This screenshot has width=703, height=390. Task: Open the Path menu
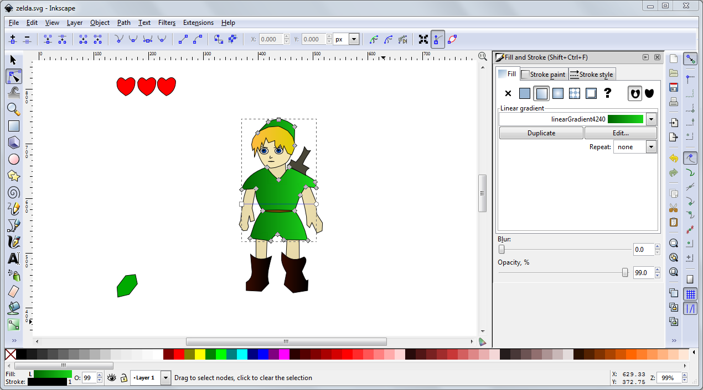click(124, 23)
